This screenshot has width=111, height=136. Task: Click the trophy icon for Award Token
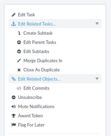click(x=13, y=116)
